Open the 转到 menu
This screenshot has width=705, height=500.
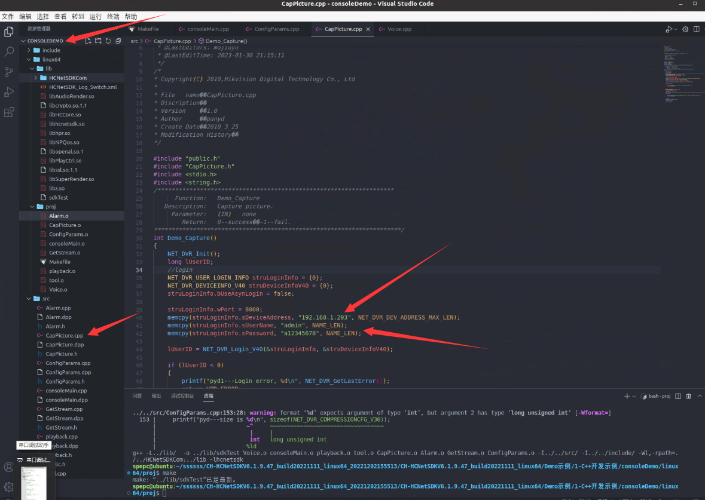[78, 17]
